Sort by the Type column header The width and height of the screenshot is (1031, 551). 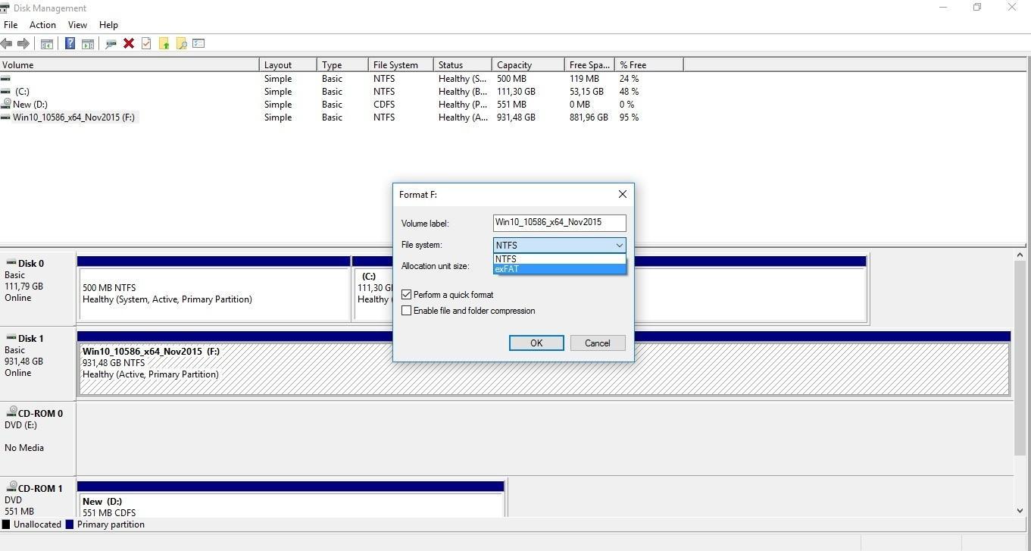pyautogui.click(x=342, y=65)
